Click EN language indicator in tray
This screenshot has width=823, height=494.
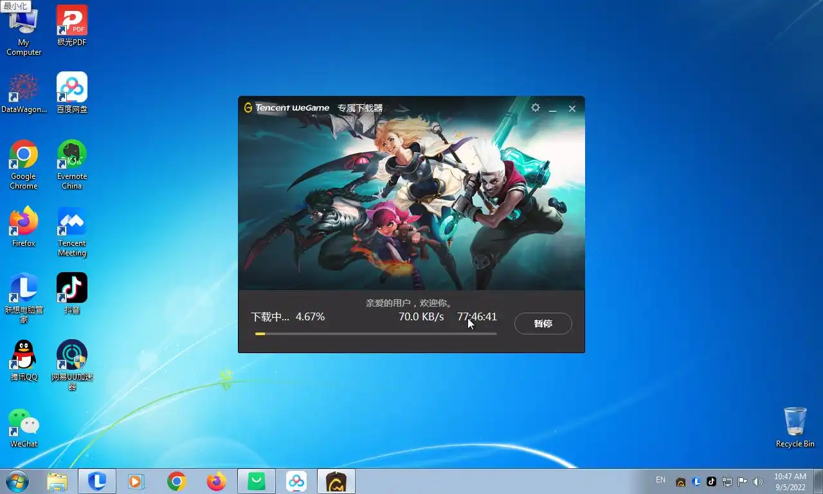[x=660, y=480]
